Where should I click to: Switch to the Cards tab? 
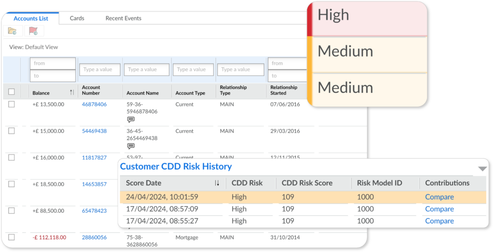[x=77, y=18]
